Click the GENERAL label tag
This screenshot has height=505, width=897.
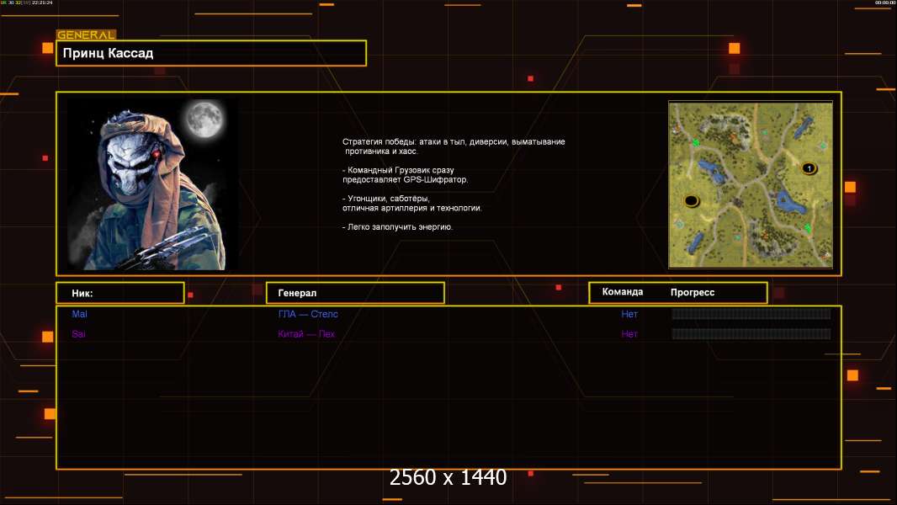tap(86, 35)
